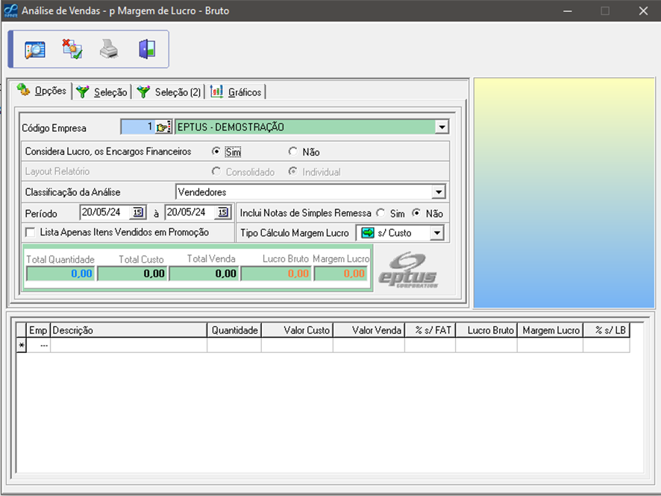The height and width of the screenshot is (496, 661).
Task: Switch to the Seleção tab
Action: [102, 92]
